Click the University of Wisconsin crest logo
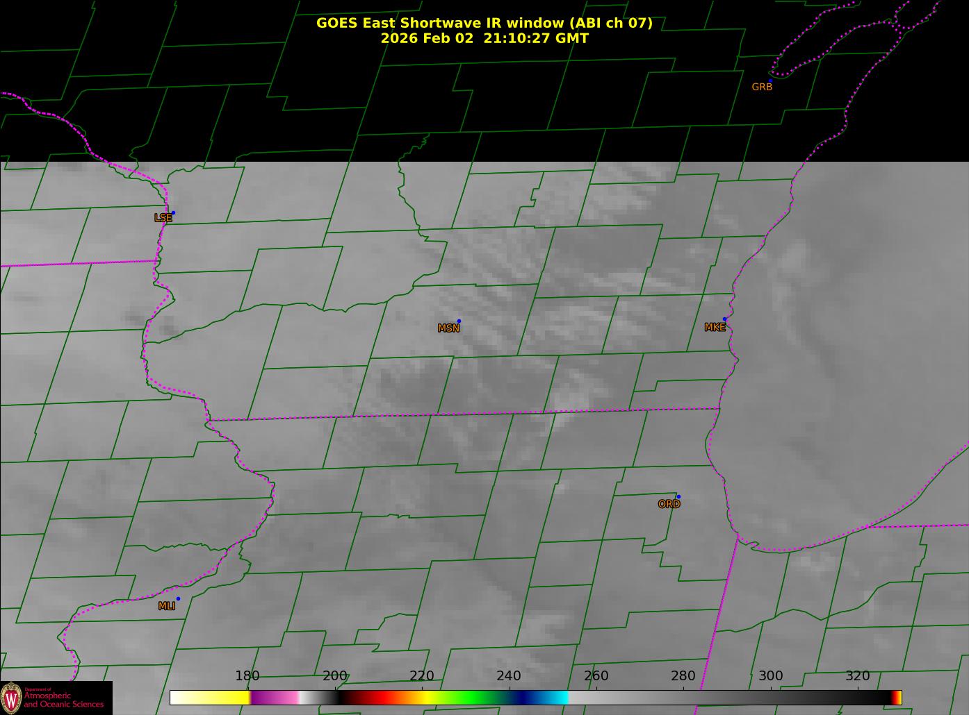Screen dimensions: 969x715 coord(11,697)
